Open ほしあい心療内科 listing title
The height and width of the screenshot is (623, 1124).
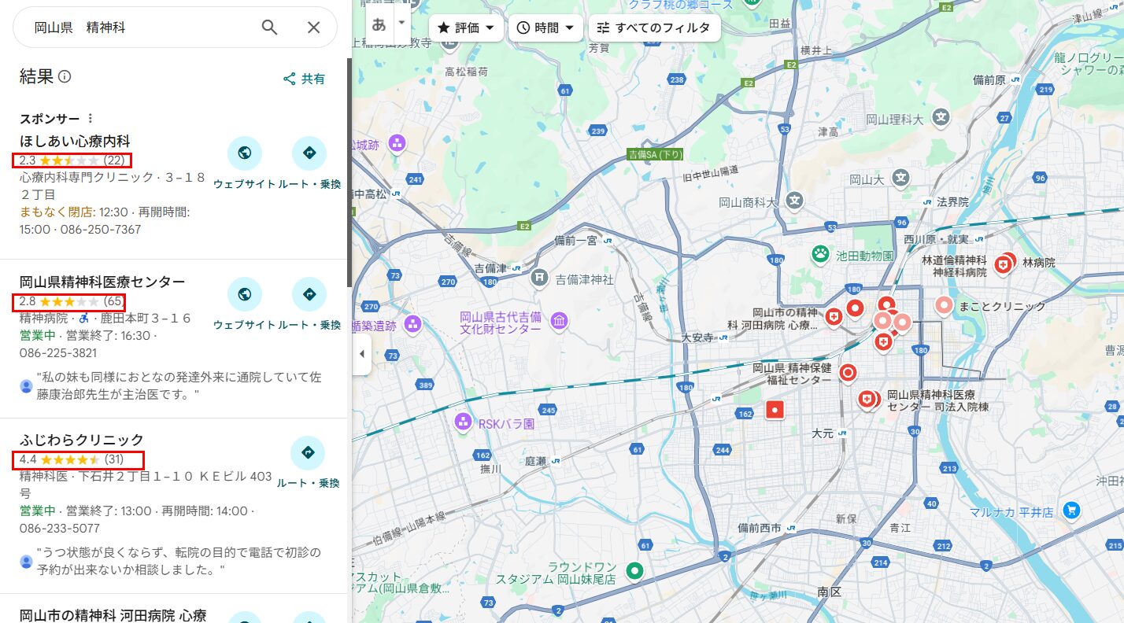75,141
